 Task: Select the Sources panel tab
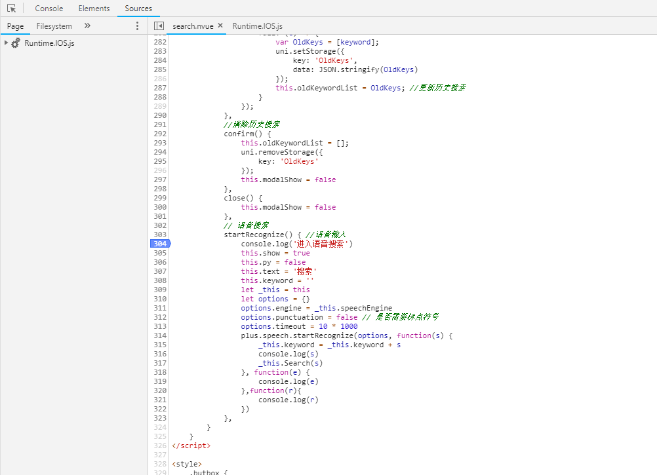coord(138,9)
